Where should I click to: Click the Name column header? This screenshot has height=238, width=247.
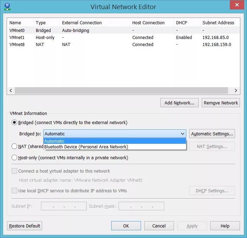click(20, 22)
